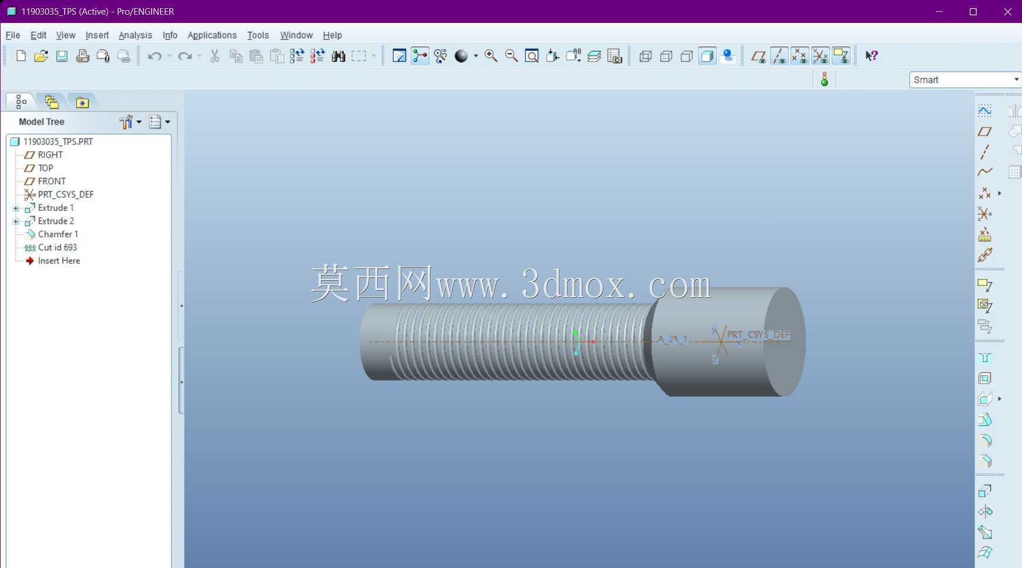
Task: Open the Layers icon in toolbar
Action: 594,56
